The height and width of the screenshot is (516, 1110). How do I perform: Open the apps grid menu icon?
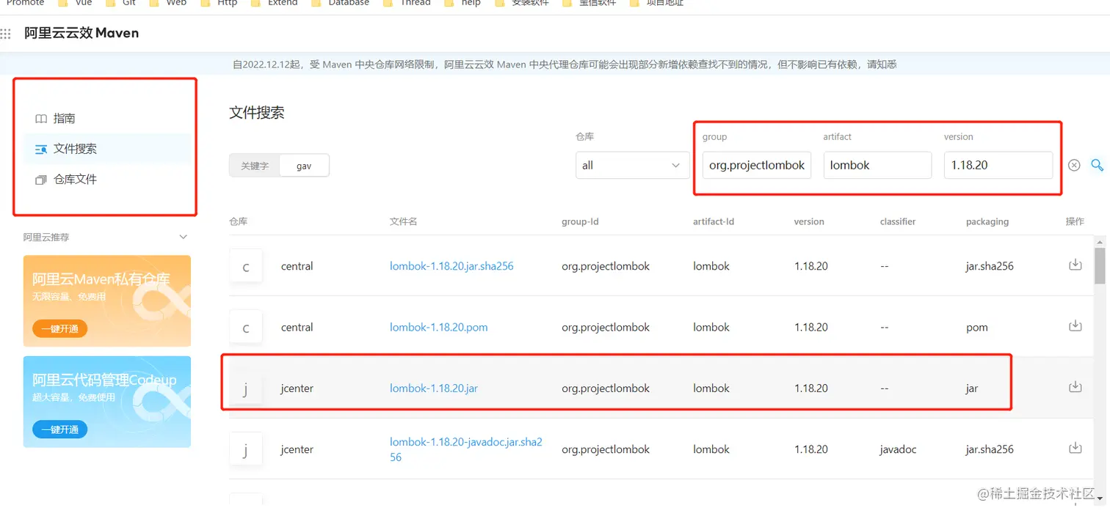click(6, 34)
